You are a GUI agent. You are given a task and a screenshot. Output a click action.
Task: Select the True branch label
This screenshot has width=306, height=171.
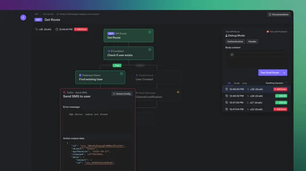[x=117, y=65]
